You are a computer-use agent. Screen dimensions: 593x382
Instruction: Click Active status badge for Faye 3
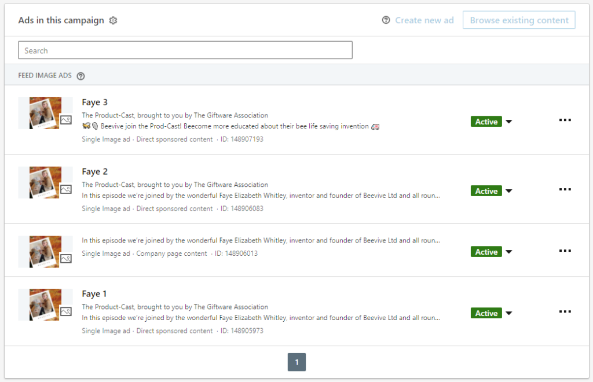click(486, 122)
